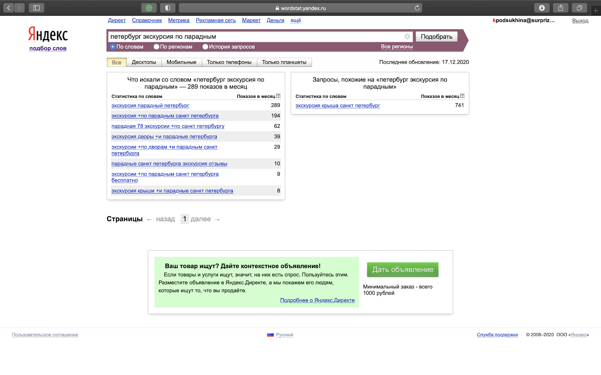The width and height of the screenshot is (601, 375).
Task: Open 'Подробнее о Яндекс.Директе' link
Action: (317, 300)
